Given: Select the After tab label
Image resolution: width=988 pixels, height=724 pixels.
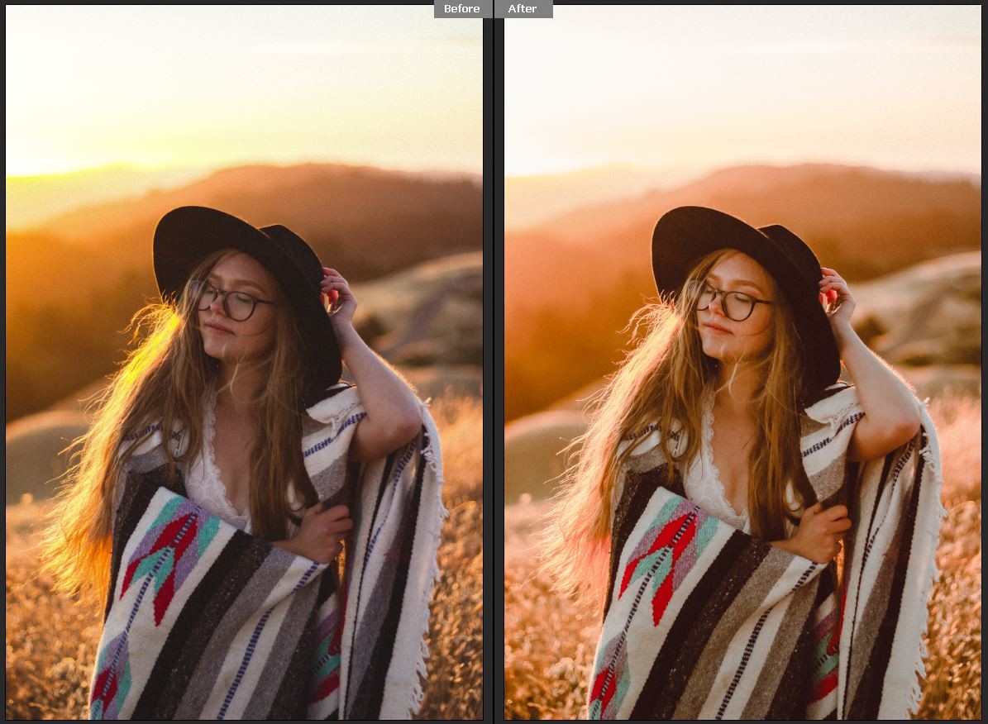Looking at the screenshot, I should 523,9.
